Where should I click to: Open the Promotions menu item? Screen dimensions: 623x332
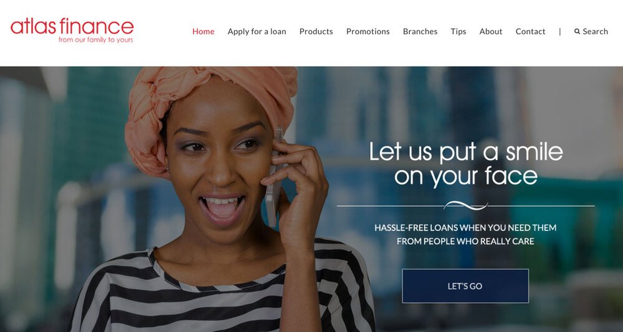[368, 31]
